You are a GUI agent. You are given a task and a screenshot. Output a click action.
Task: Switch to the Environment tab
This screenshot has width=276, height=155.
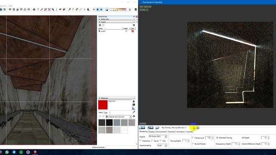161,132
